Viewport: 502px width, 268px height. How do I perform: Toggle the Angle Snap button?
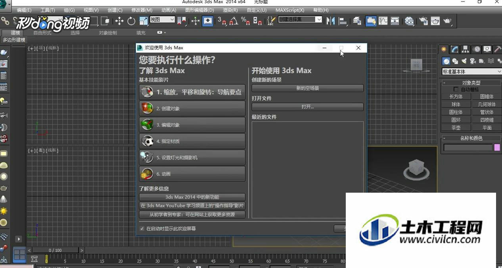coord(234,21)
